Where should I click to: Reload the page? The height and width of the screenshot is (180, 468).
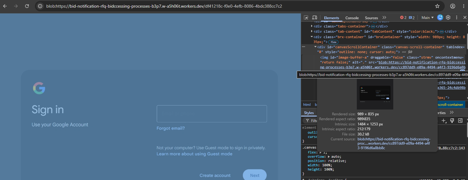pos(27,6)
